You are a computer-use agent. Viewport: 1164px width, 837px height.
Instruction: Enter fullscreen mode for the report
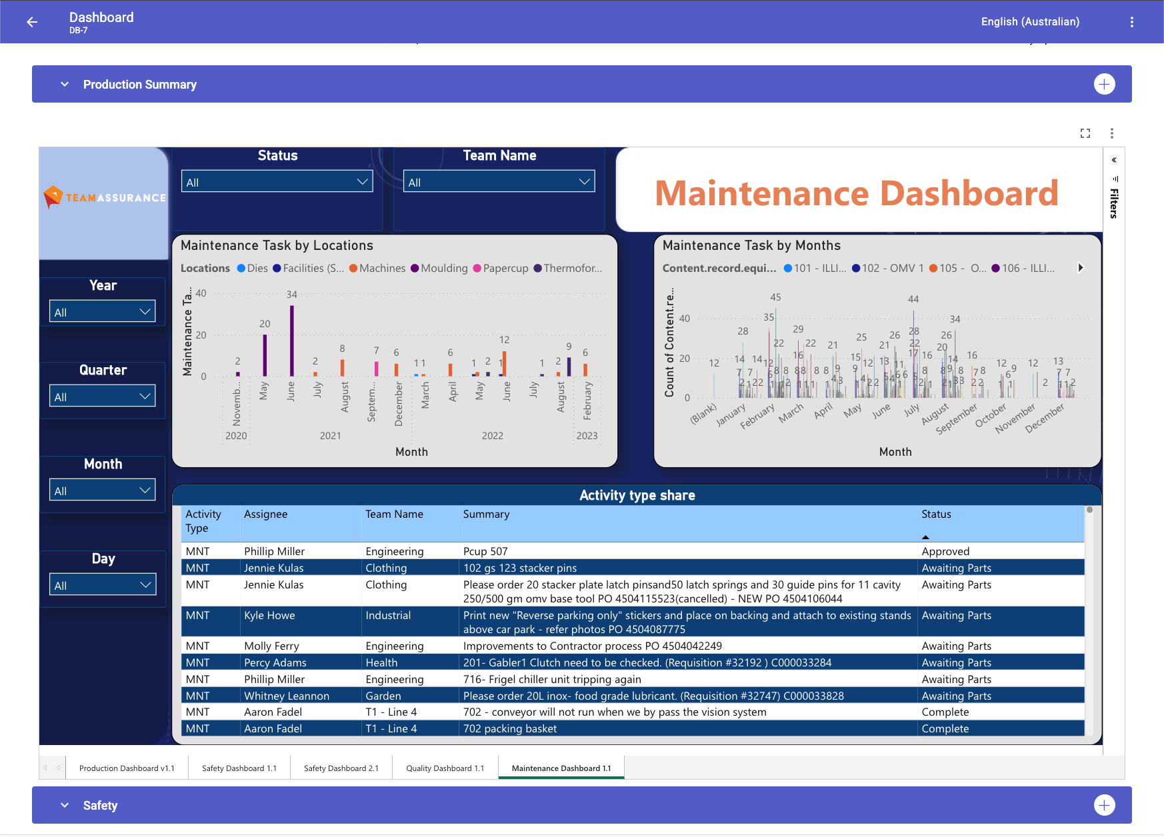point(1085,133)
